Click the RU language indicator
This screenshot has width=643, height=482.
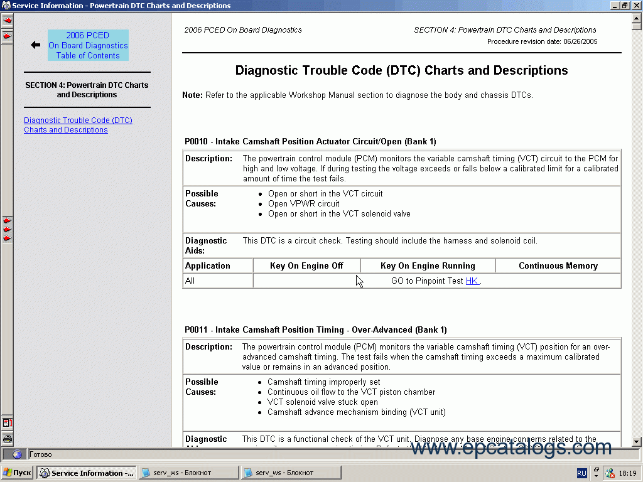pyautogui.click(x=581, y=473)
